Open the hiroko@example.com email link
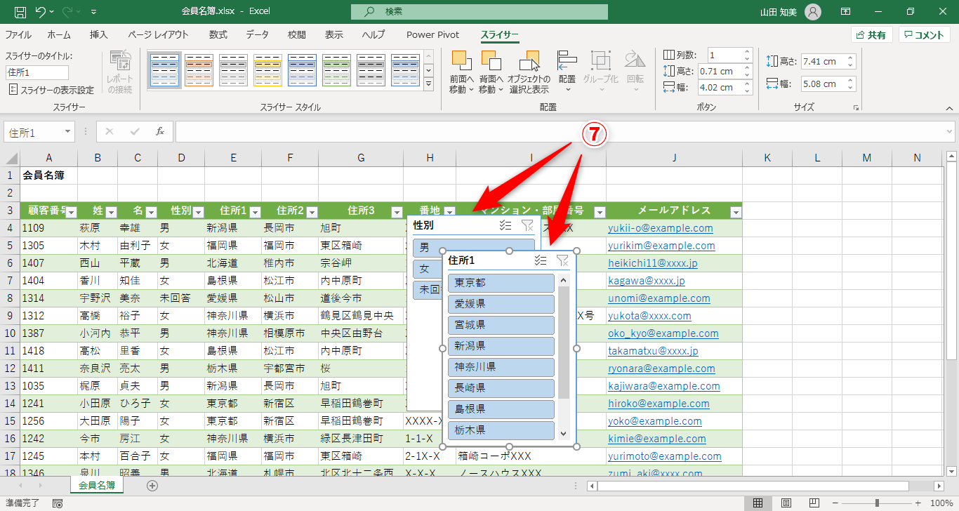 [x=658, y=404]
